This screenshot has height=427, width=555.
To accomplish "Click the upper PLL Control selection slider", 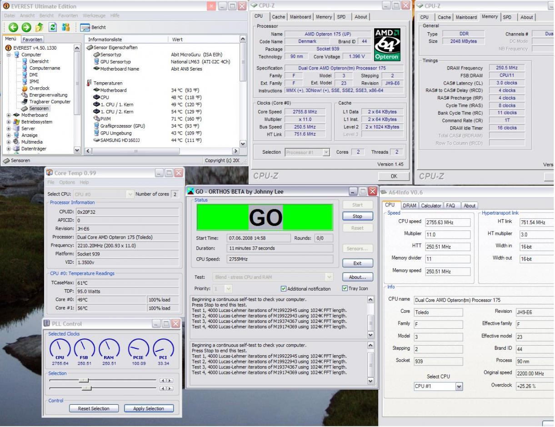I will (84, 380).
